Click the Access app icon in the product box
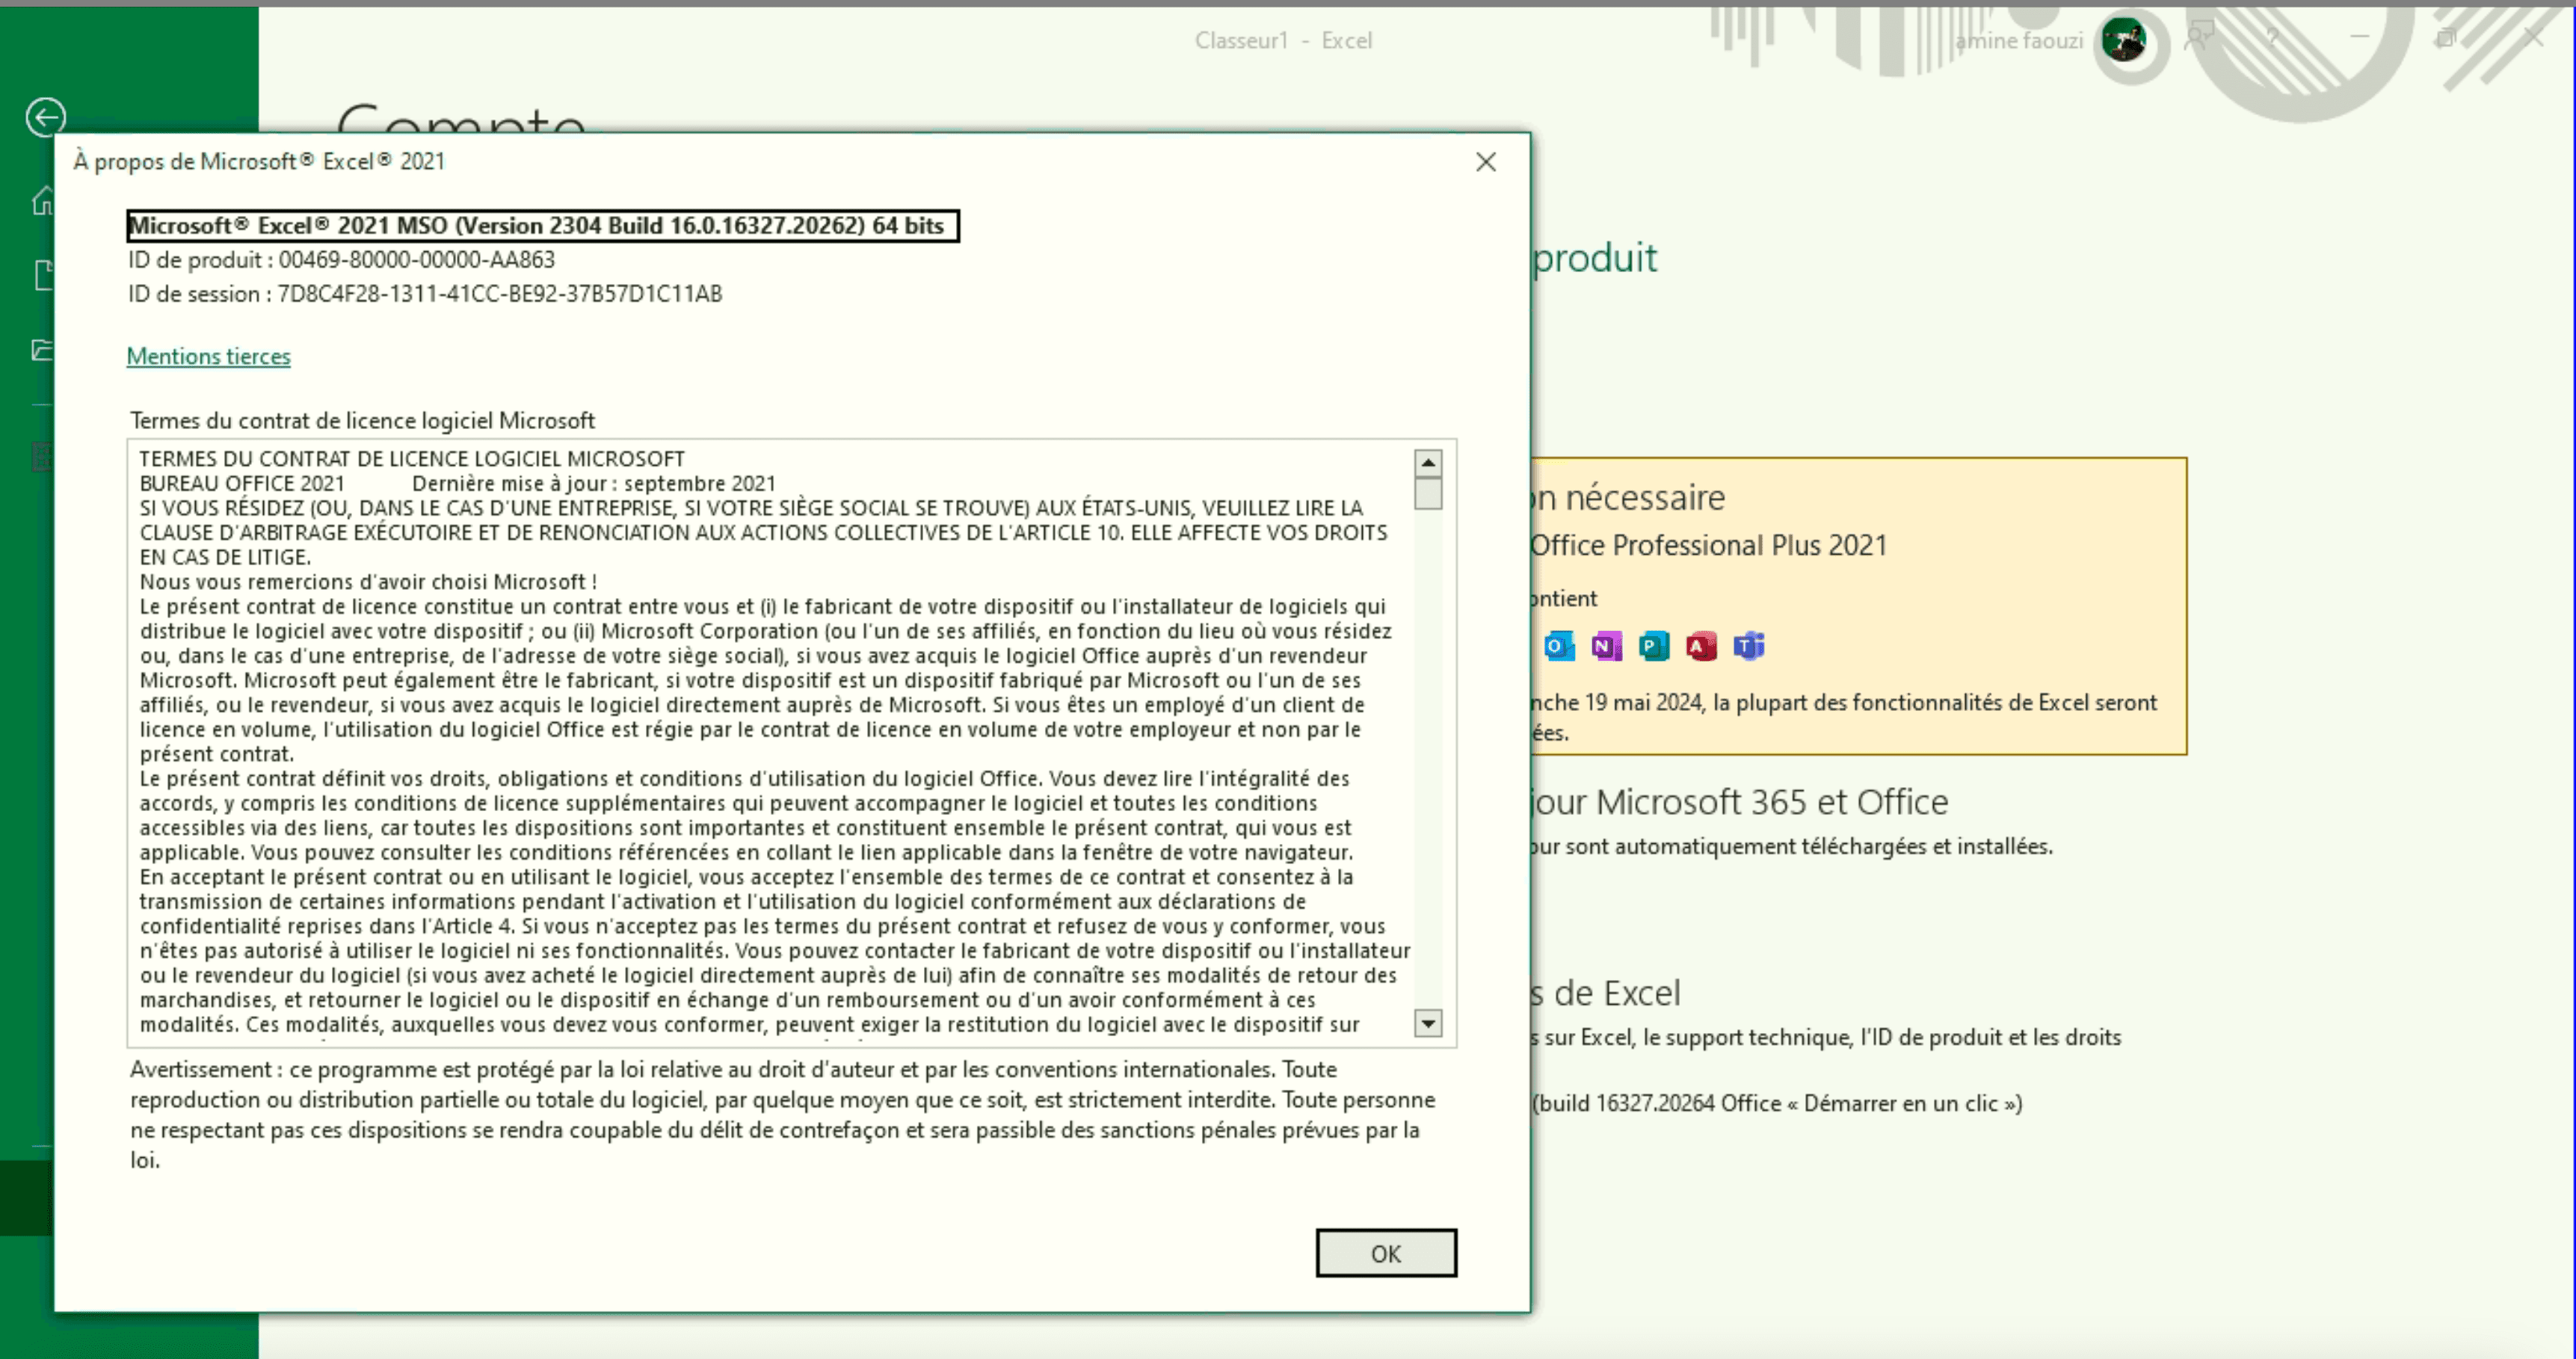2576x1359 pixels. click(1701, 646)
